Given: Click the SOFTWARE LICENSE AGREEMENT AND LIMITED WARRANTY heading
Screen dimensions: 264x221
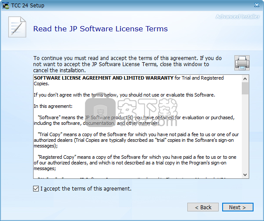Looking at the screenshot, I should 104,78.
